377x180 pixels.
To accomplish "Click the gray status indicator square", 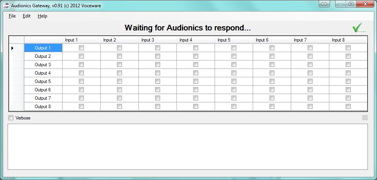I will click(365, 118).
